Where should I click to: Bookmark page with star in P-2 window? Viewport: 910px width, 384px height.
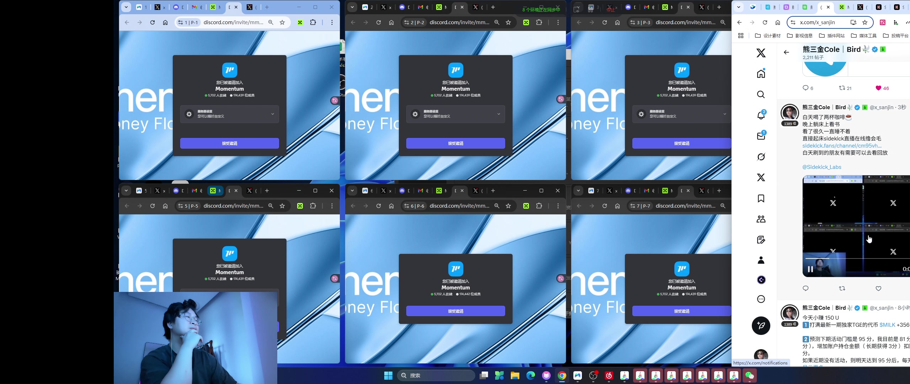click(508, 22)
